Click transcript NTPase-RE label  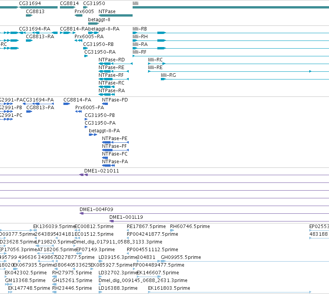click(111, 68)
